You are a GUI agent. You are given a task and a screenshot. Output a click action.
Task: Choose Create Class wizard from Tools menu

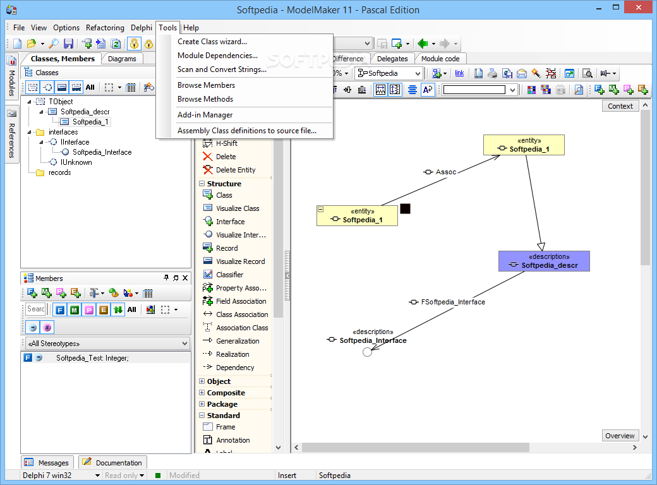[212, 42]
